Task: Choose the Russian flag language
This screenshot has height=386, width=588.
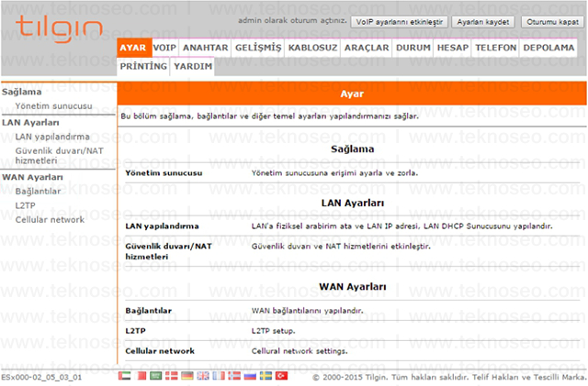Action: point(250,376)
